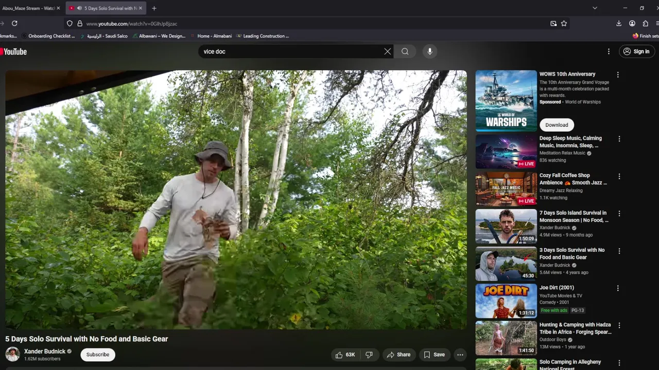The height and width of the screenshot is (370, 659).
Task: Download World of Warships ad
Action: 557,125
